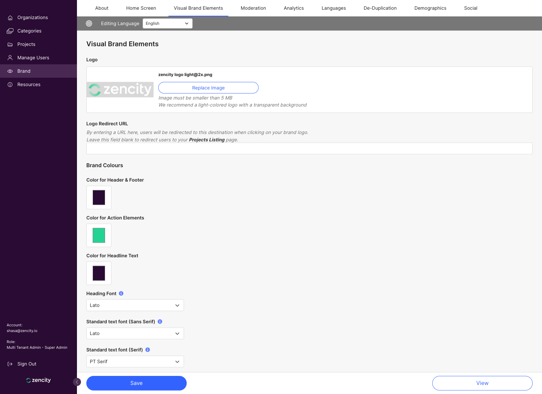Click the zencity logo at sidebar bottom
542x394 pixels.
pyautogui.click(x=38, y=380)
